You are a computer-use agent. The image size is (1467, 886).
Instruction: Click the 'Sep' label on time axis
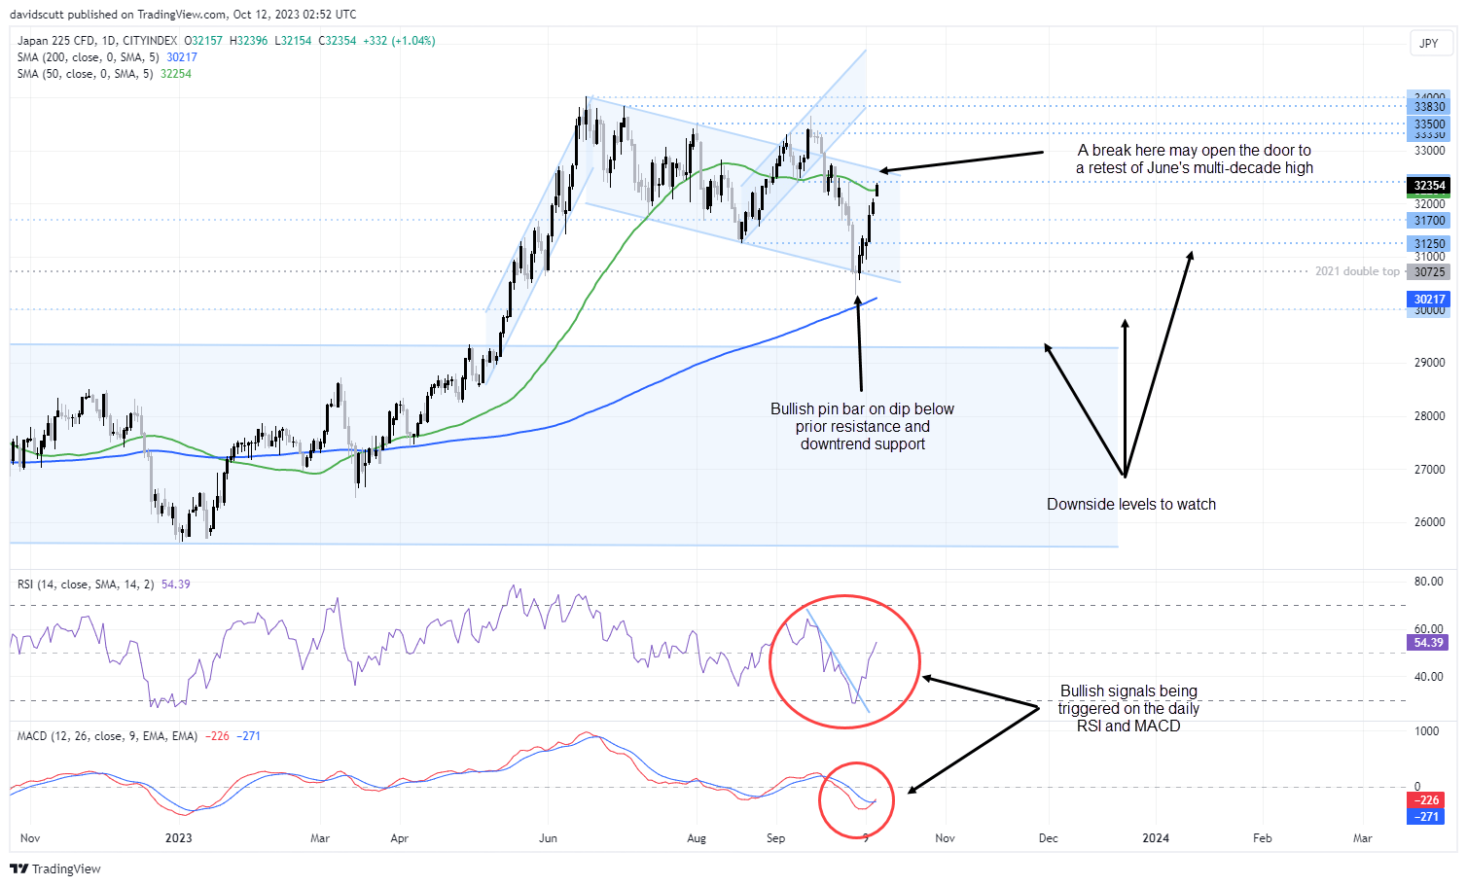[x=775, y=838]
